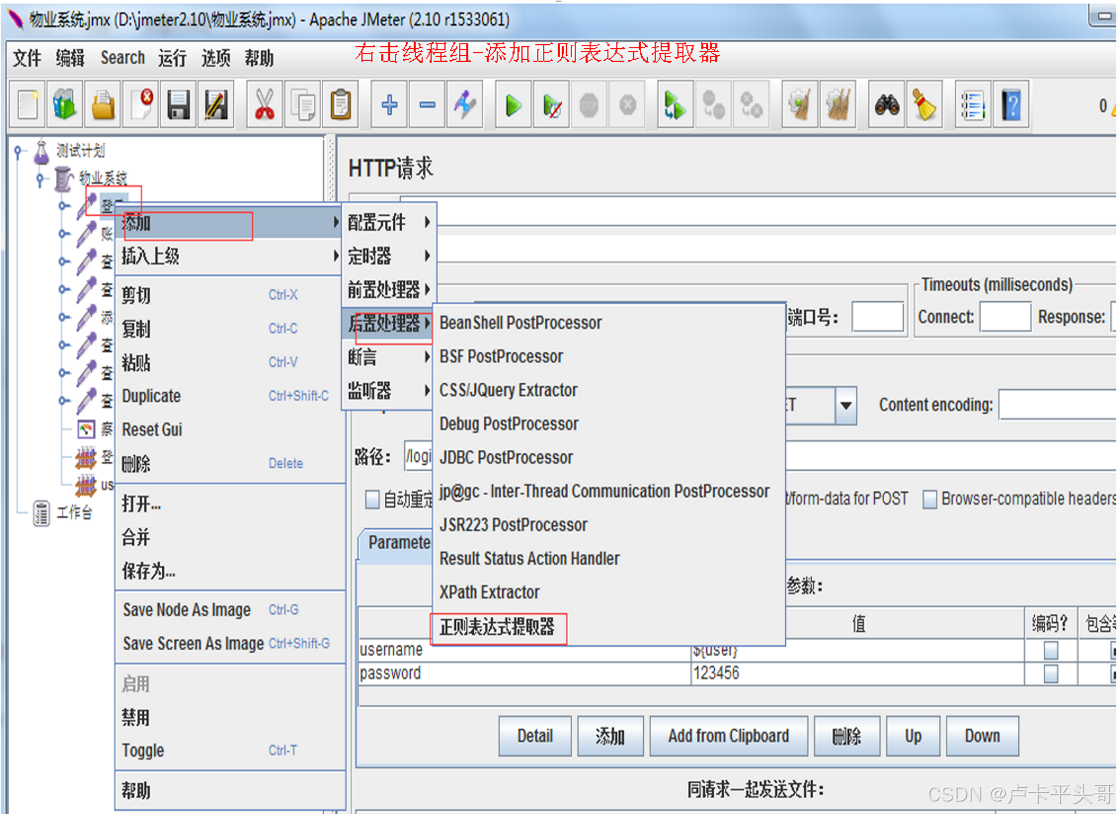Open the 运行 menu

(172, 58)
